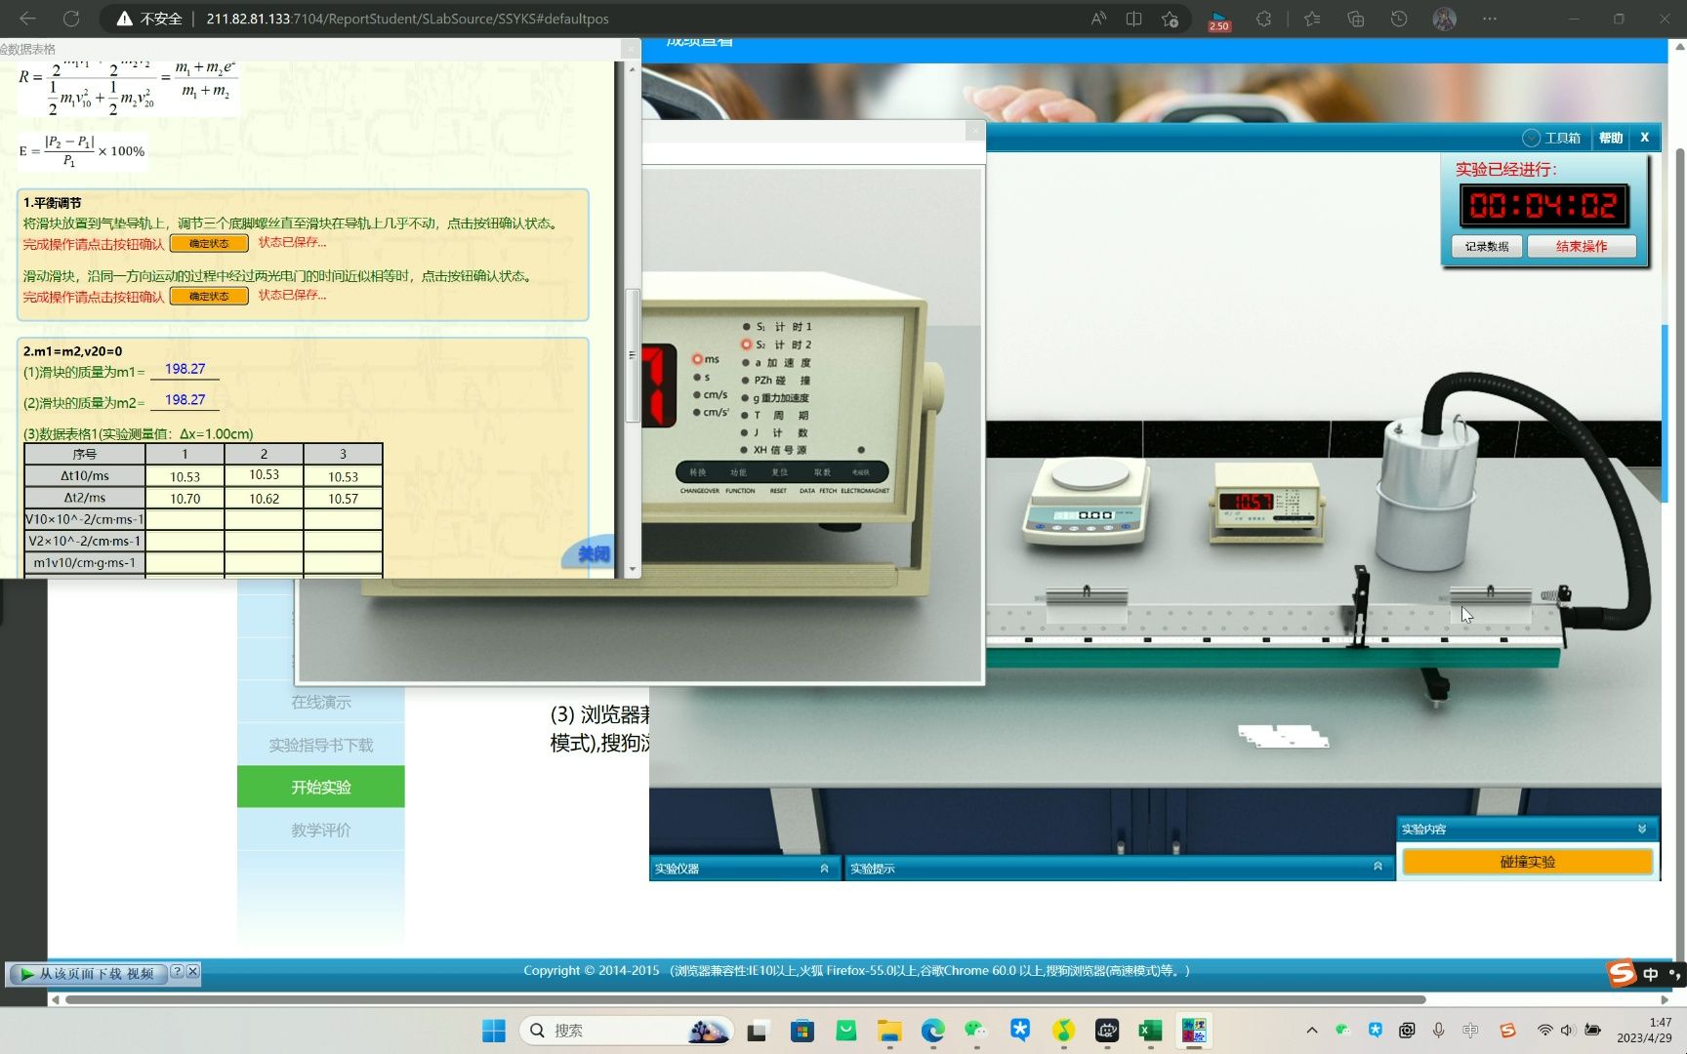Select 开始实验 sidebar item
Viewport: 1687px width, 1054px height.
[x=321, y=787]
